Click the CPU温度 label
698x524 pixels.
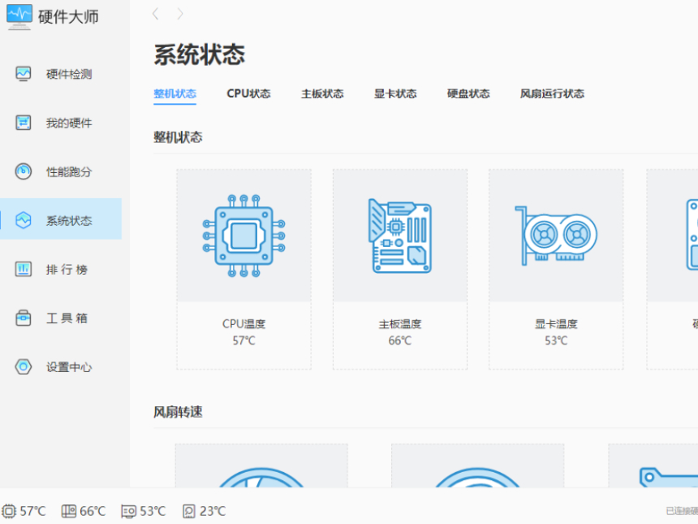point(244,324)
